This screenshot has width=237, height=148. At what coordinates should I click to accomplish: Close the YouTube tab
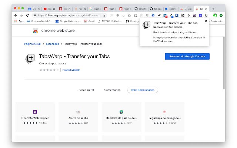54,9
